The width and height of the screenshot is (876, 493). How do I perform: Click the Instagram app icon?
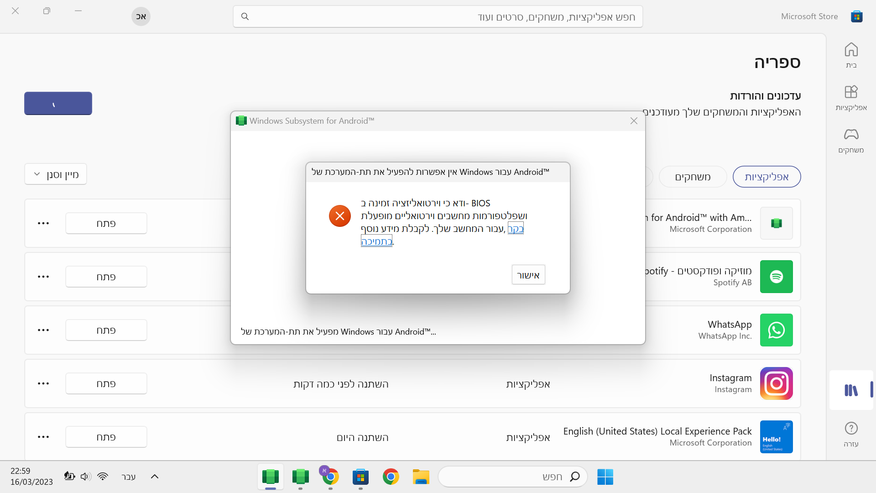pos(776,383)
